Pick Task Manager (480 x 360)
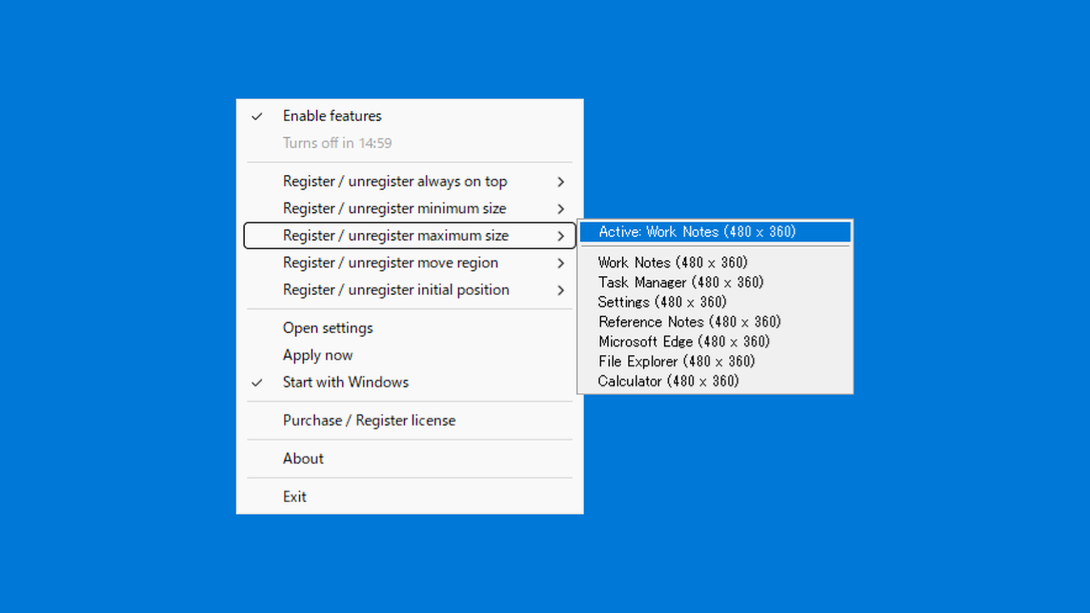 point(715,282)
